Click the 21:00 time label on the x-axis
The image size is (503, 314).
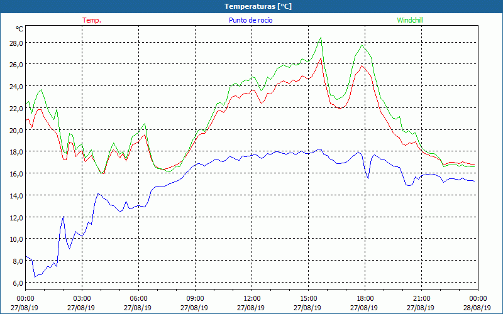(x=421, y=299)
